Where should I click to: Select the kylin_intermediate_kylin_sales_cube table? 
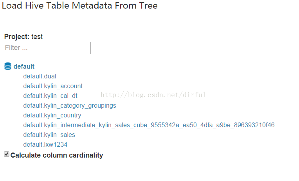pyautogui.click(x=149, y=125)
